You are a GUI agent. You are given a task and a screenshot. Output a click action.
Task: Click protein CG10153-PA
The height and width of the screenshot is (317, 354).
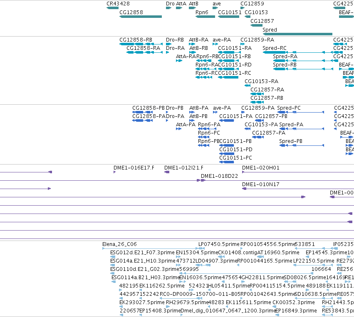(x=248, y=129)
